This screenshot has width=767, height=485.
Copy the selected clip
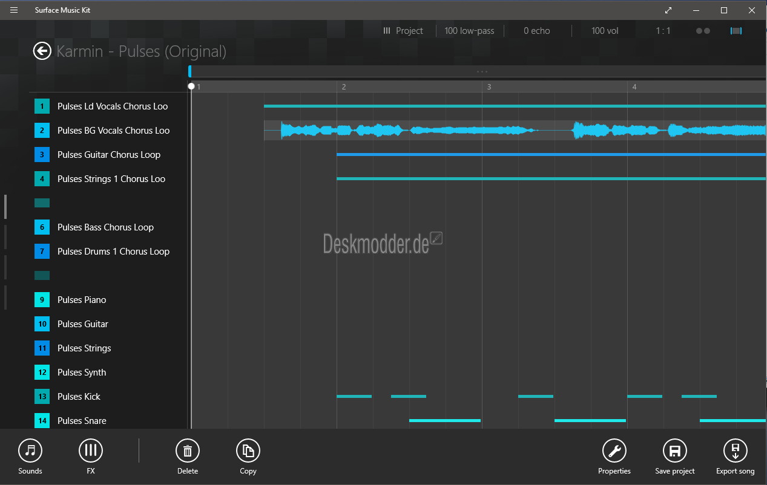(248, 457)
